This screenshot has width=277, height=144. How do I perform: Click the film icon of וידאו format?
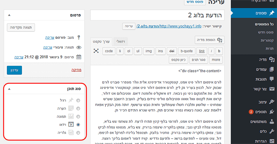click(71, 125)
